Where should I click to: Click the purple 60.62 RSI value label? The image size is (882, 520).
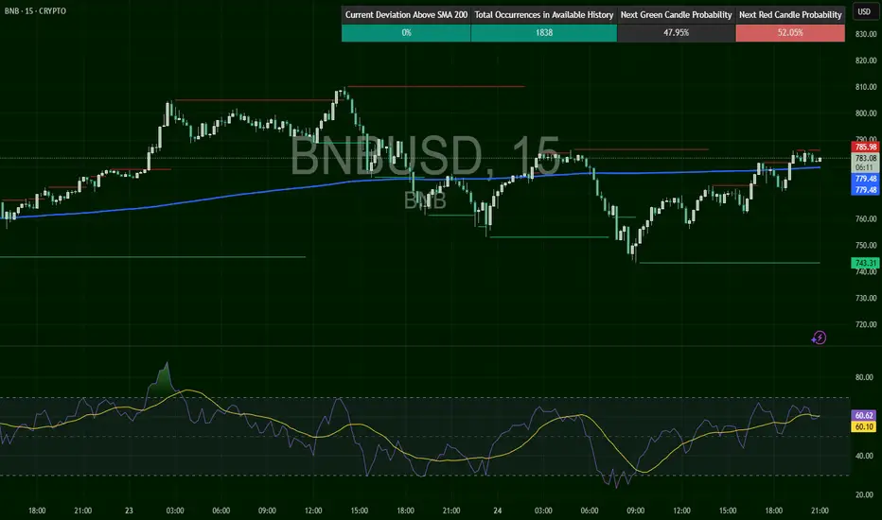point(864,415)
